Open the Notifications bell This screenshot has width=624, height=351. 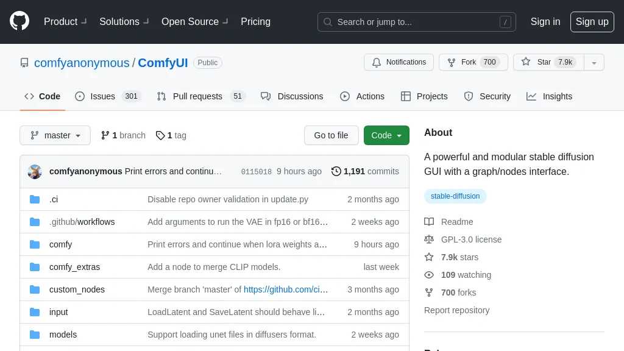(x=377, y=62)
